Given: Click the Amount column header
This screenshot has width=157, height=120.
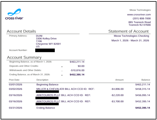Looking at the screenshot, I should [119, 80].
